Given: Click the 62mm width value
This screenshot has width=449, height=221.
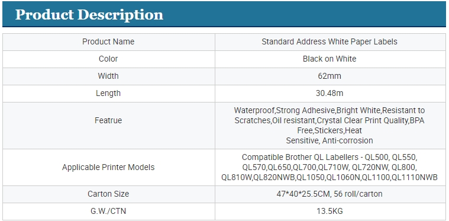Looking at the screenshot, I should pos(330,76).
